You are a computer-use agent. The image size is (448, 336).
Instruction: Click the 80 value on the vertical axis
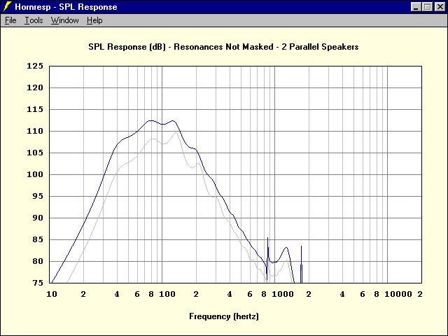(x=38, y=261)
